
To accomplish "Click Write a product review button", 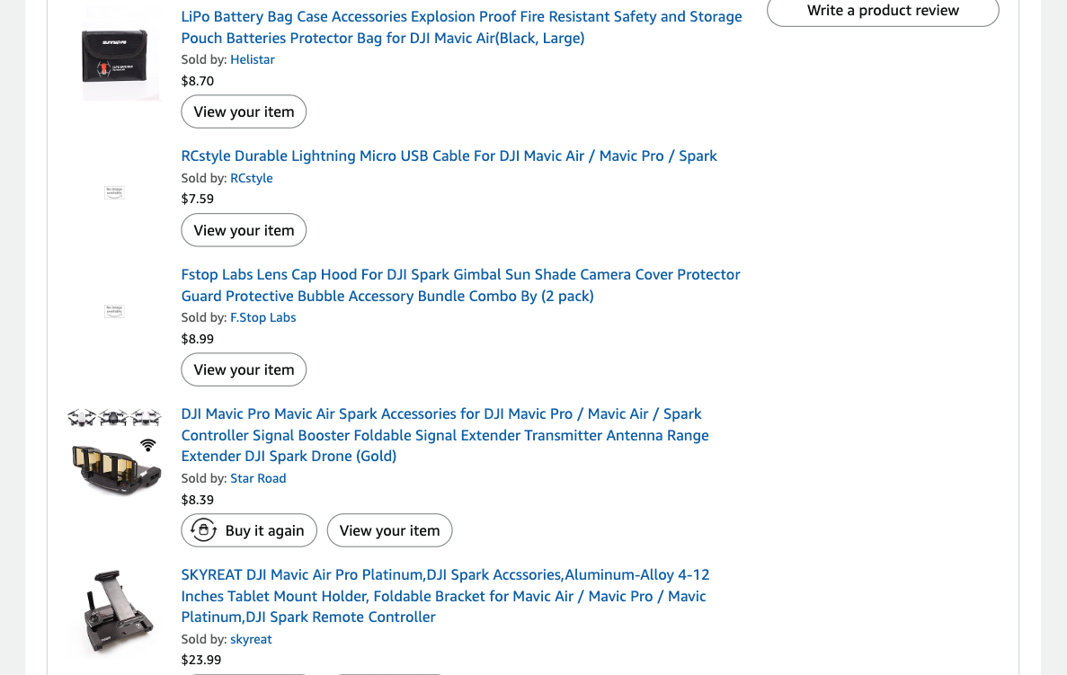I will point(882,11).
